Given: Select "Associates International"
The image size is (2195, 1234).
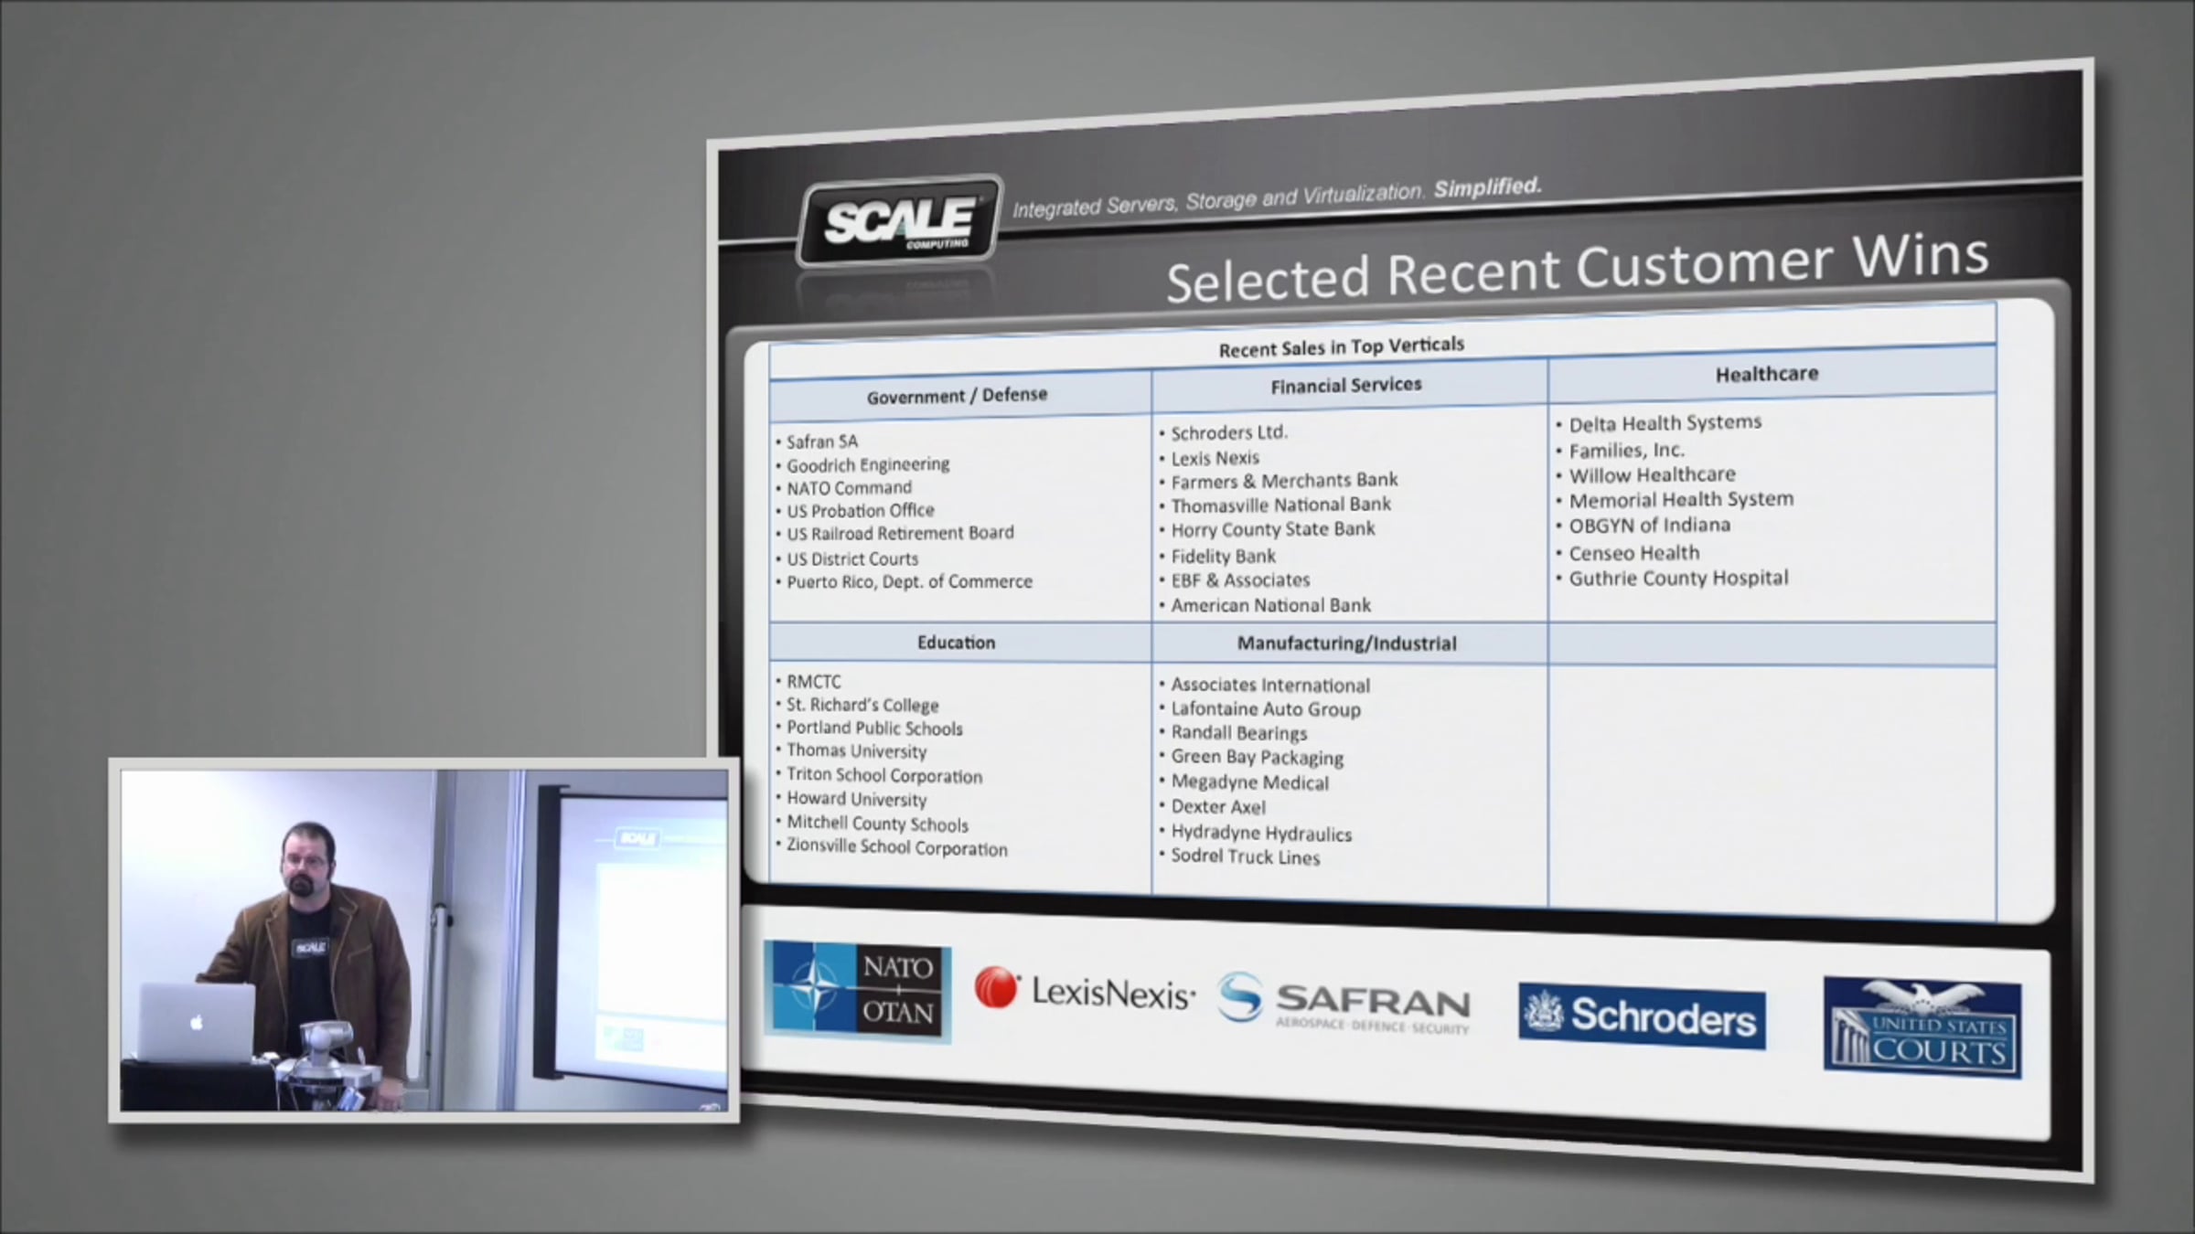Looking at the screenshot, I should pos(1269,686).
